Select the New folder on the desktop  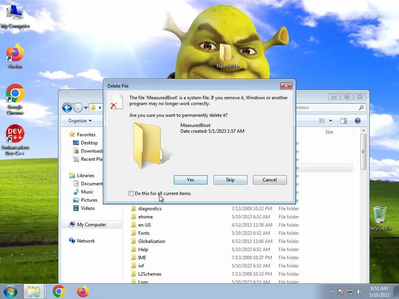(x=228, y=56)
